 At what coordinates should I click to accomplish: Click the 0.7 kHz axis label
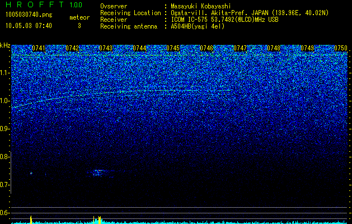[x=4, y=185]
